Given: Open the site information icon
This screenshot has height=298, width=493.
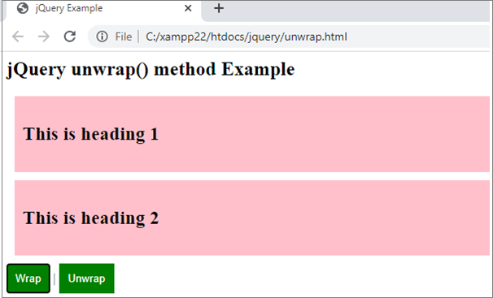Looking at the screenshot, I should (x=103, y=37).
